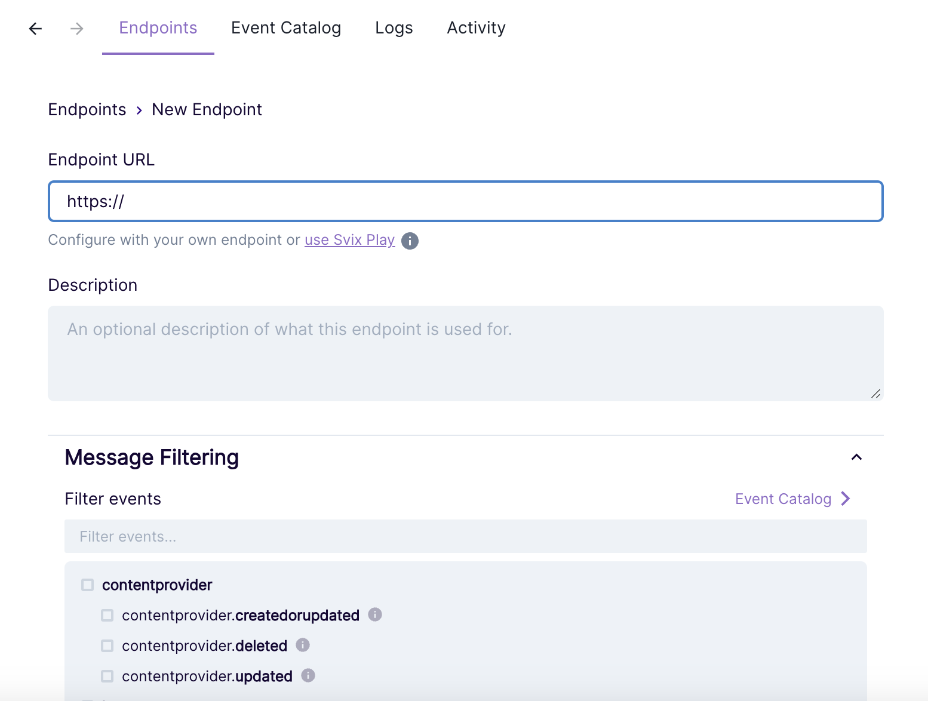Enable contentprovider.updated event
Screen dimensions: 928x701
click(107, 676)
